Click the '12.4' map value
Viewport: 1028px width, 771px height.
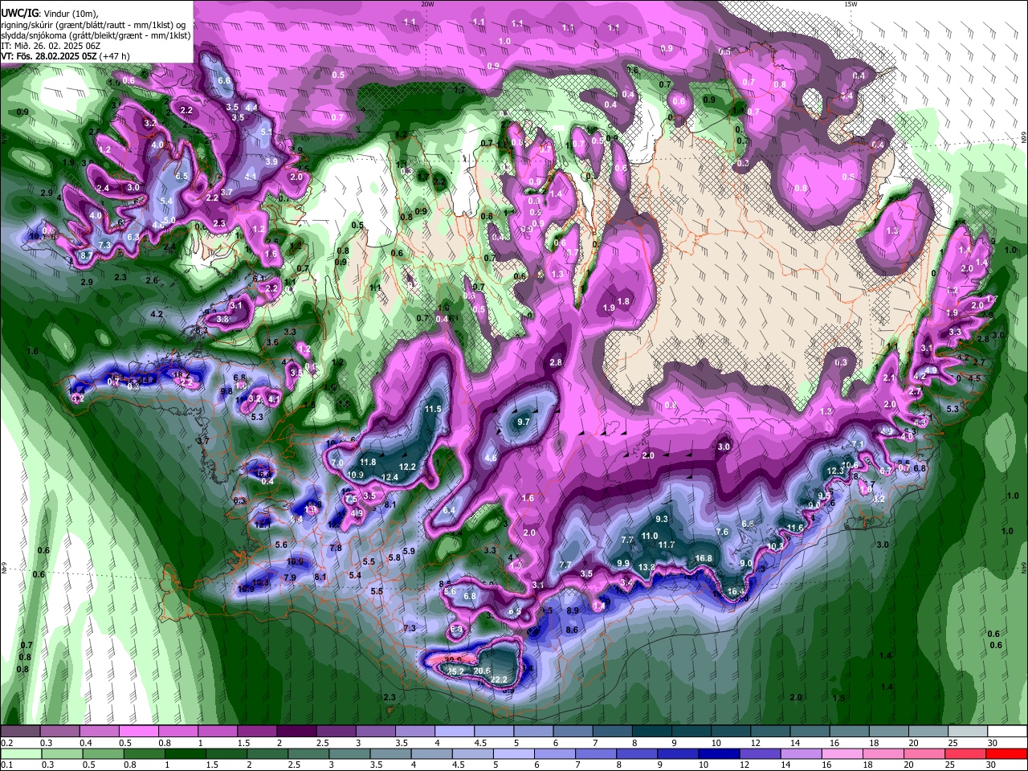[390, 477]
